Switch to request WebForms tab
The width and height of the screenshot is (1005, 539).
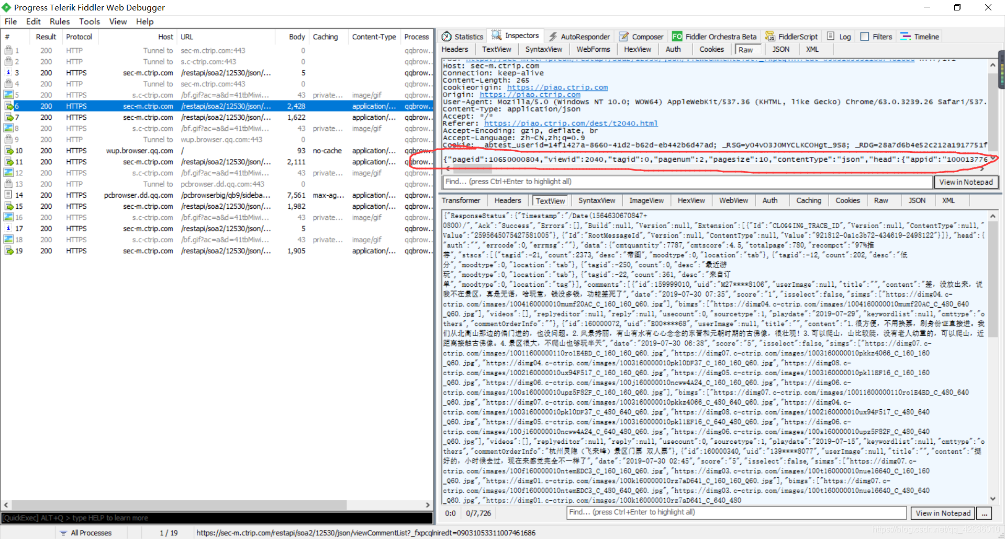click(x=593, y=49)
